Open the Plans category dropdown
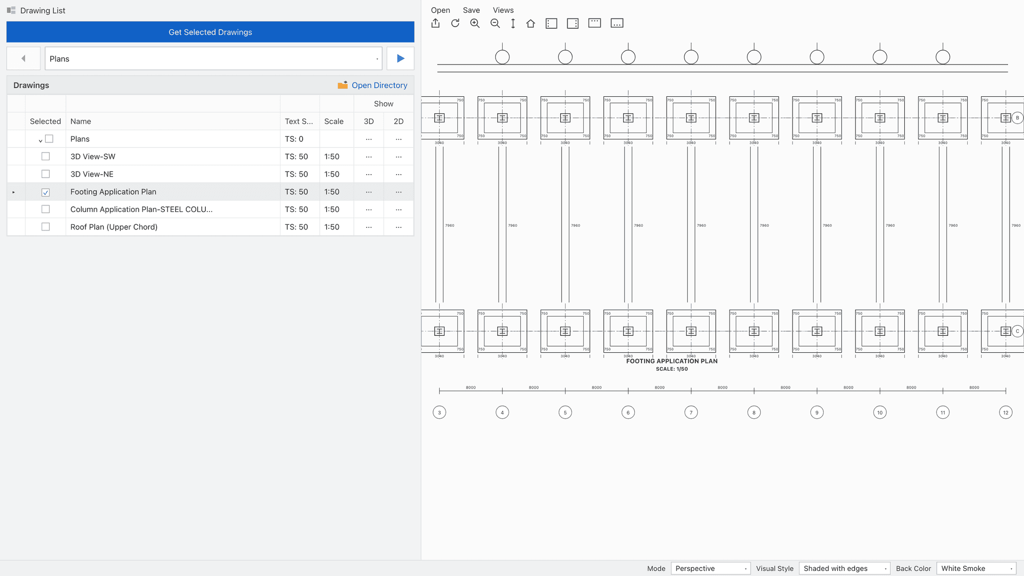Image resolution: width=1024 pixels, height=576 pixels. click(x=214, y=58)
